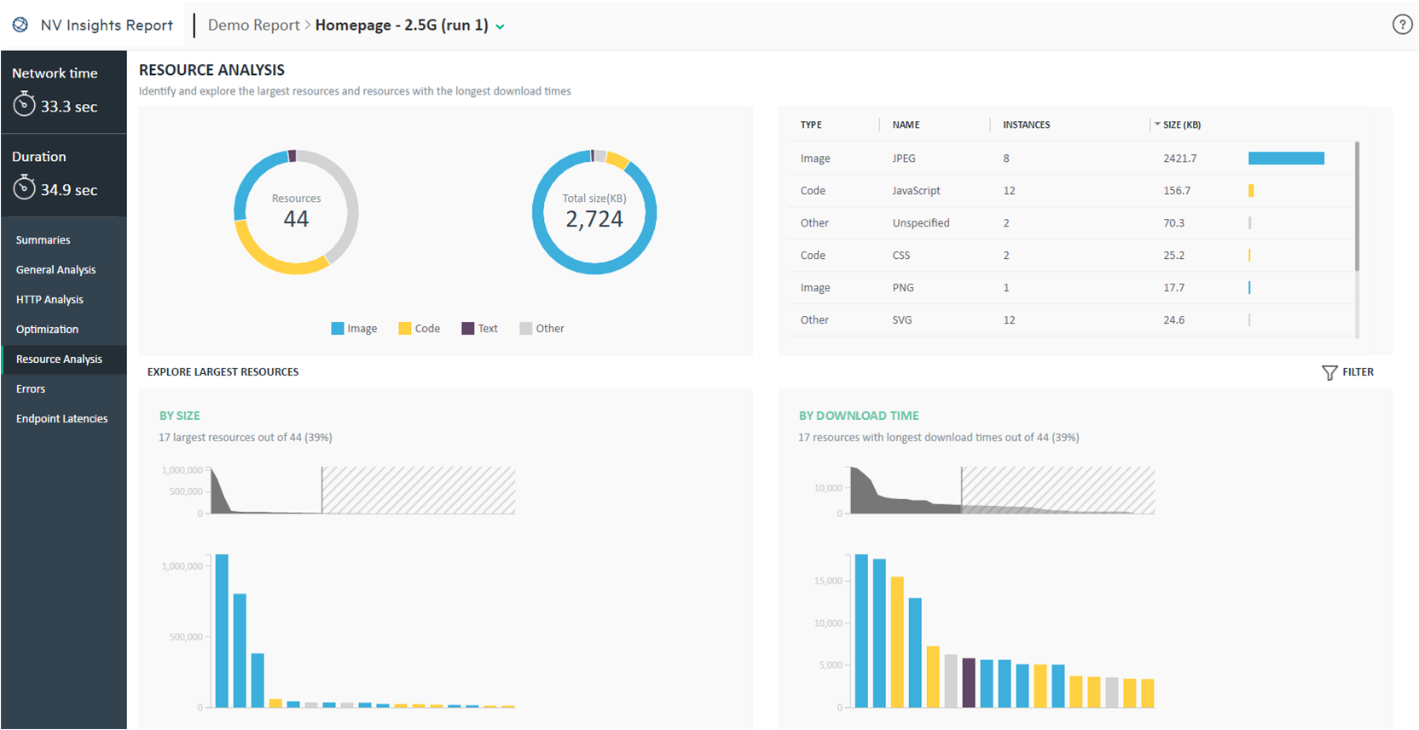
Task: Click the NV Insights Report logo icon
Action: (20, 25)
